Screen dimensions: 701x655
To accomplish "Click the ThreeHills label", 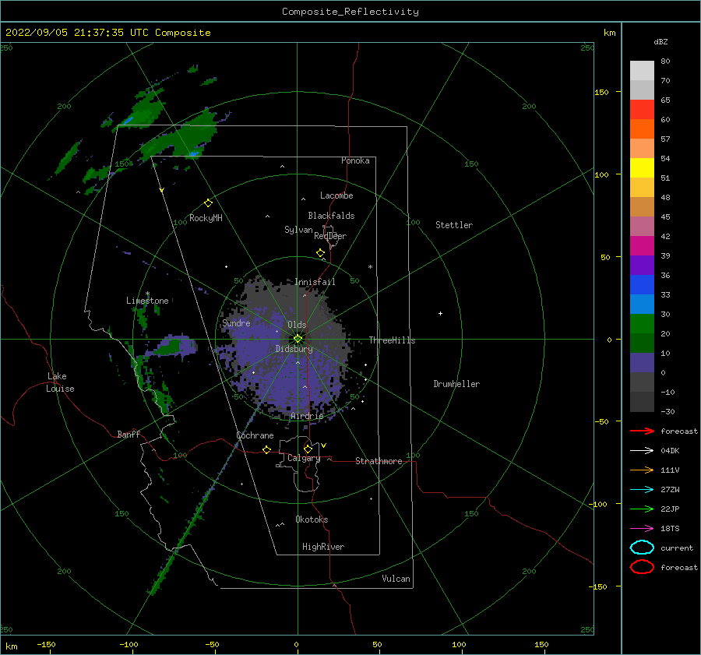I will coord(392,340).
